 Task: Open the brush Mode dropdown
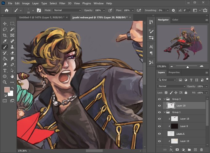67,10
